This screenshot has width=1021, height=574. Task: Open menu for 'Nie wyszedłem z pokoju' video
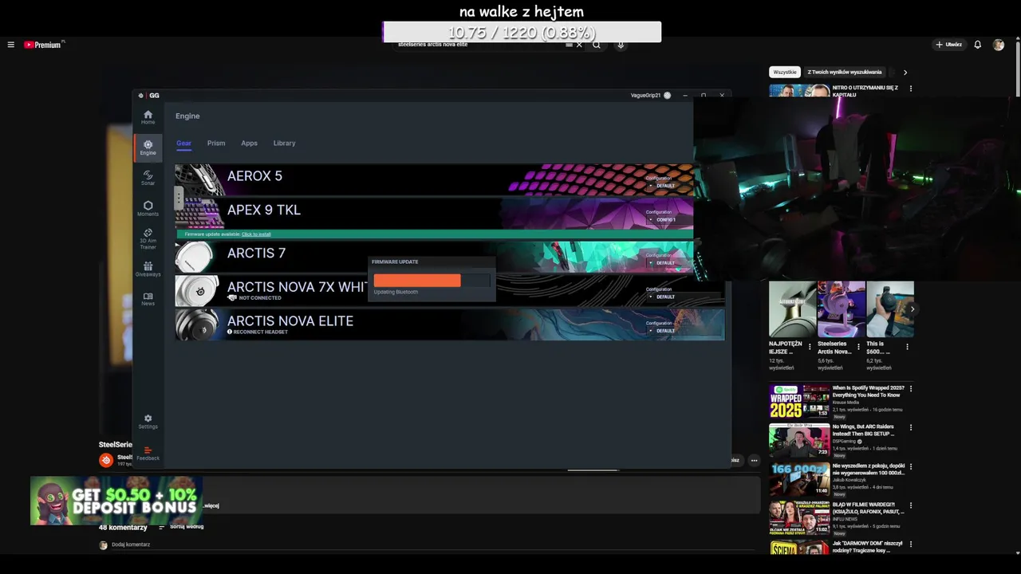click(911, 466)
